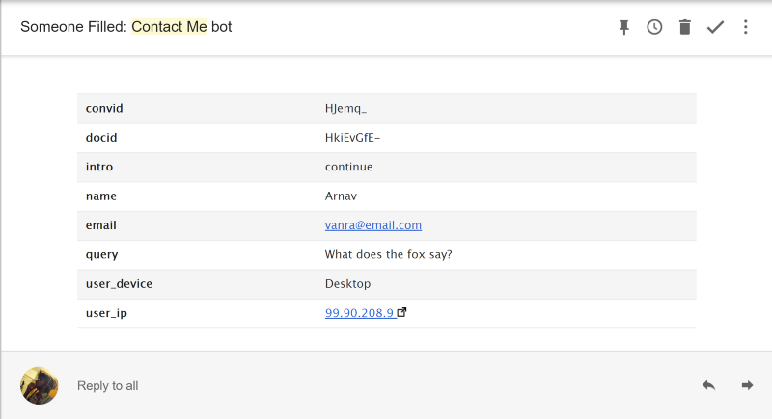Click the user_device value Desktop

(347, 284)
